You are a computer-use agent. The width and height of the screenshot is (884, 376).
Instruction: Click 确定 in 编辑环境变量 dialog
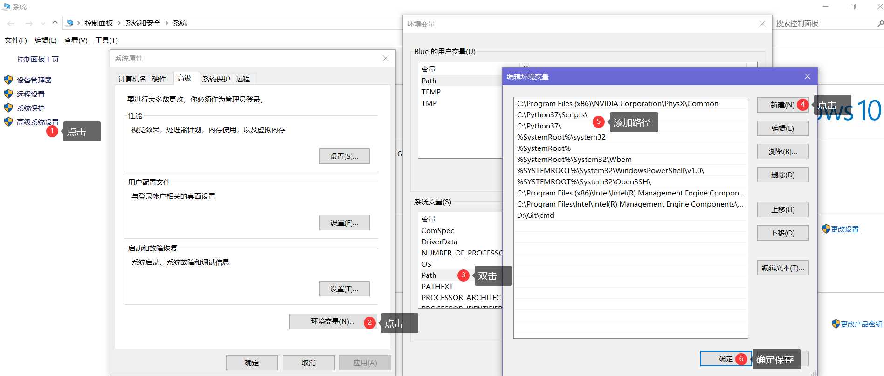coord(726,359)
